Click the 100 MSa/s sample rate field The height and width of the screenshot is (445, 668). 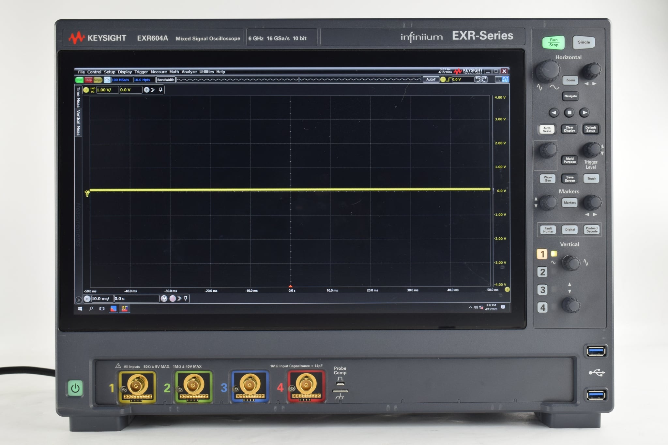tap(122, 80)
